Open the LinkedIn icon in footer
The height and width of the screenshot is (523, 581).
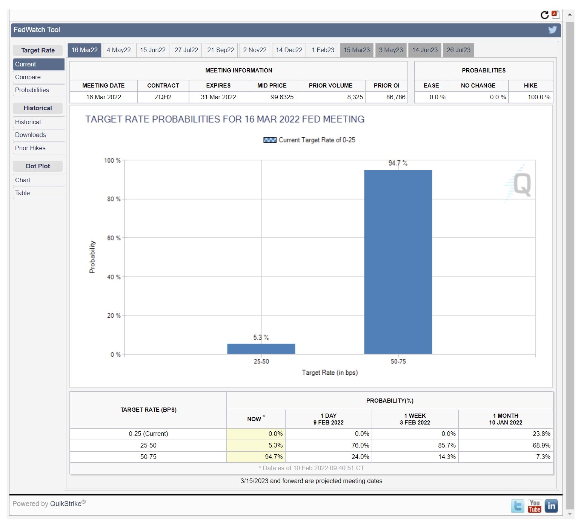[551, 506]
